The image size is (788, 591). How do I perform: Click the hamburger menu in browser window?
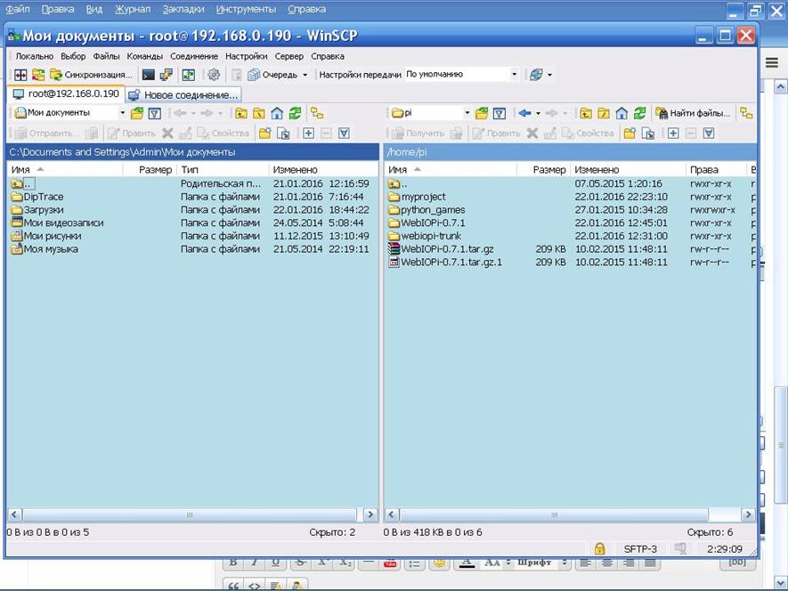772,62
